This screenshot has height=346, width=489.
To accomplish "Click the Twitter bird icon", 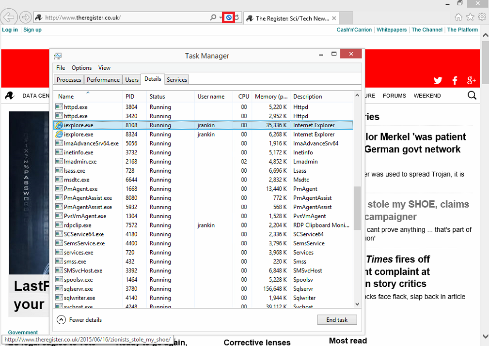I will pos(438,80).
